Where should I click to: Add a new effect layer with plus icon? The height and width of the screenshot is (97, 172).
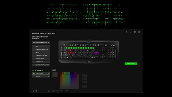pyautogui.click(x=34, y=91)
